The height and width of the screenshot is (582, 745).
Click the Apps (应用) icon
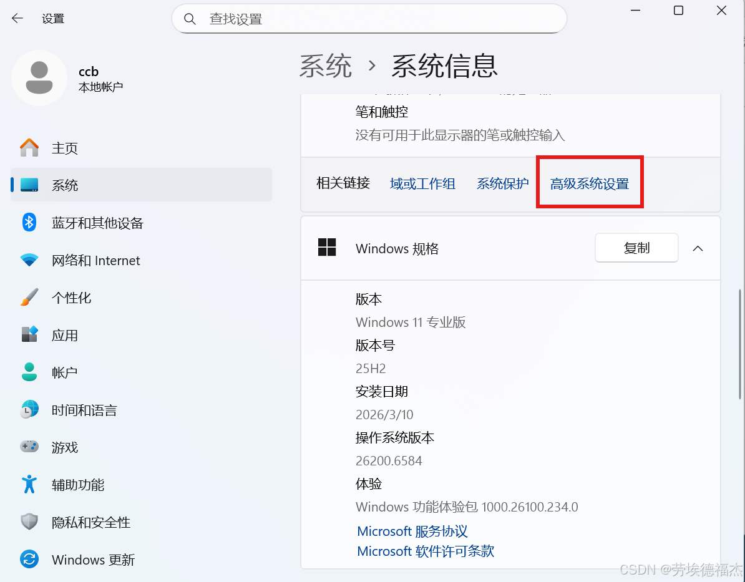(29, 334)
